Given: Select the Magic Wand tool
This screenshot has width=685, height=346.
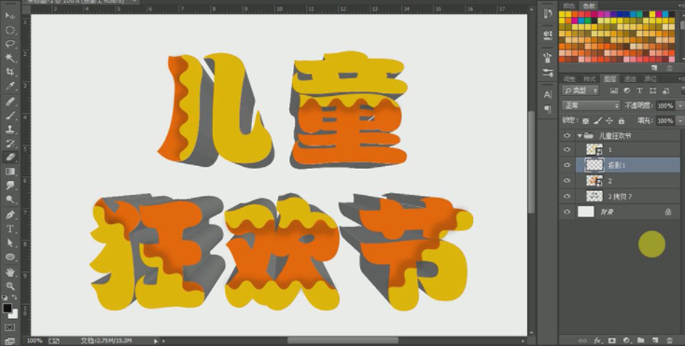Looking at the screenshot, I should [x=10, y=58].
